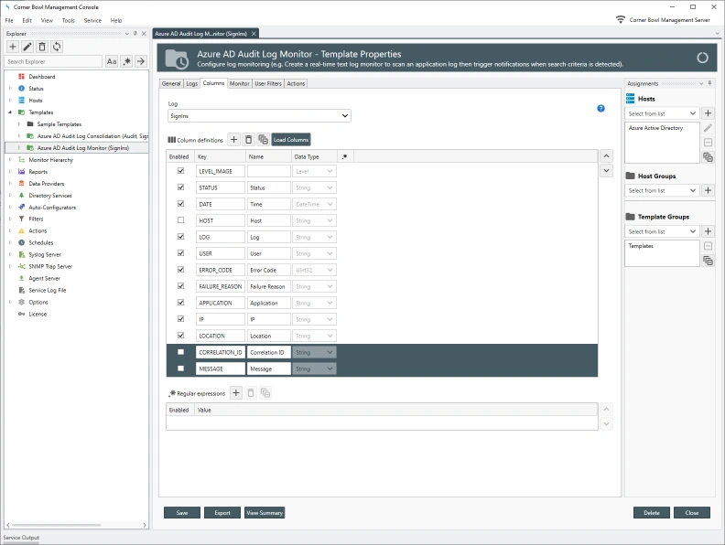The height and width of the screenshot is (545, 725).
Task: Open Hosts 'Select from list' dropdown
Action: [662, 113]
